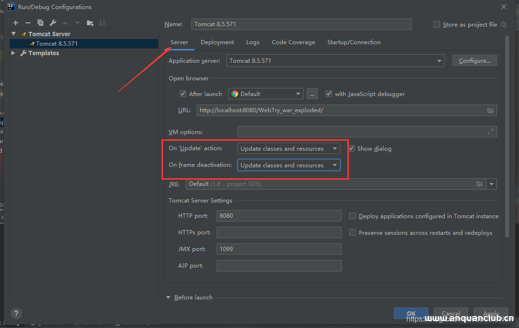Click the folder icon in URL field
The height and width of the screenshot is (328, 519).
coord(490,110)
